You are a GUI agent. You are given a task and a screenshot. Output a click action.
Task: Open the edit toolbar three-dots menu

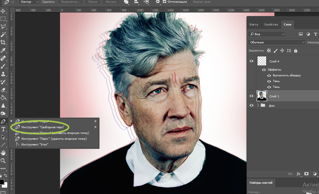click(3, 169)
